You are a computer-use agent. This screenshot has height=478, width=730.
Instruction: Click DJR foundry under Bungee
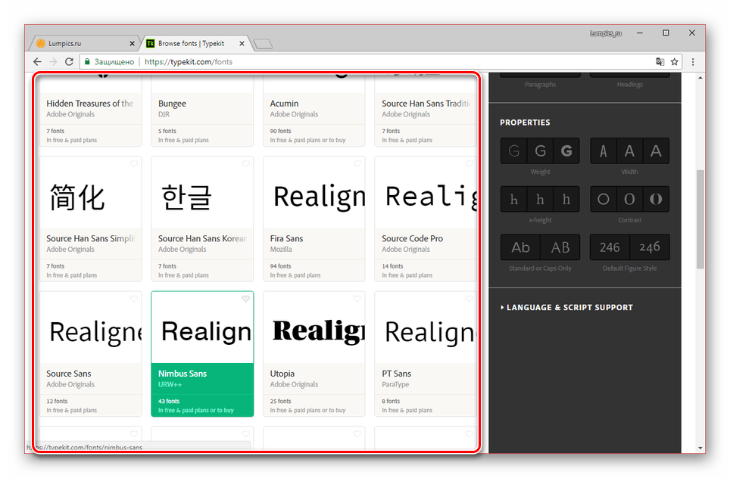[164, 114]
